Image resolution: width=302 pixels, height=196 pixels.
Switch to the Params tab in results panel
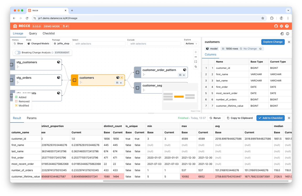tap(32, 118)
